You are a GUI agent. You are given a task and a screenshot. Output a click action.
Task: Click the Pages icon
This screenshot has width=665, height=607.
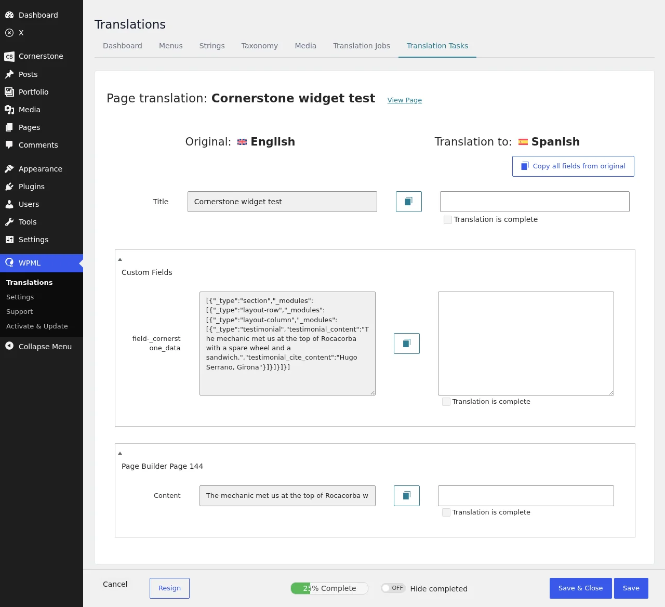click(9, 127)
